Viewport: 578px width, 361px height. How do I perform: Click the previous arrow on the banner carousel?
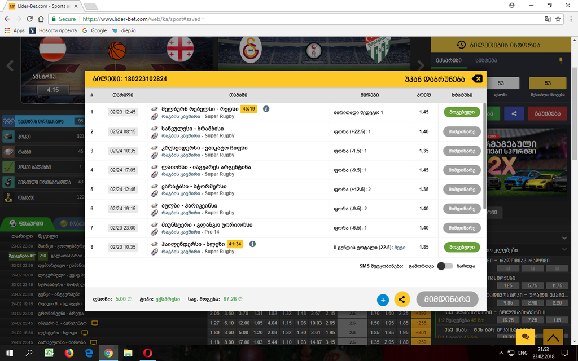click(x=10, y=65)
